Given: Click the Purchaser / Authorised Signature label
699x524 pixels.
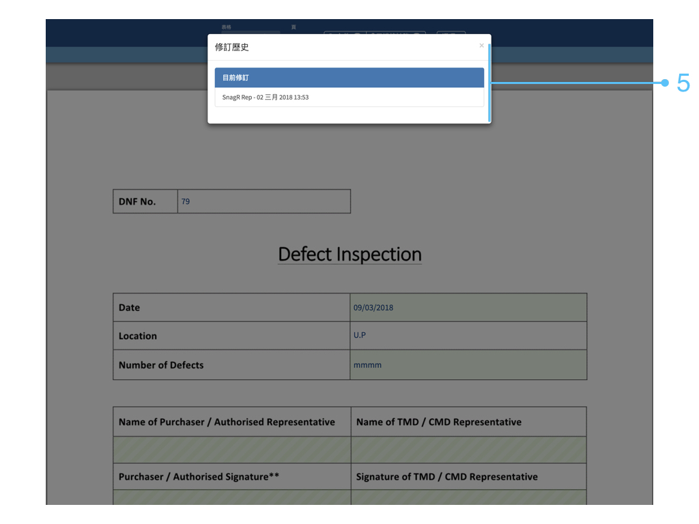Looking at the screenshot, I should (x=199, y=477).
